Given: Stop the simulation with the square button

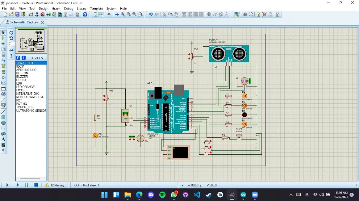Looking at the screenshot, I should coord(36,185).
